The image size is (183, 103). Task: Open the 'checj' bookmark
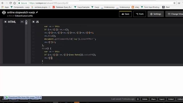[x=135, y=7]
